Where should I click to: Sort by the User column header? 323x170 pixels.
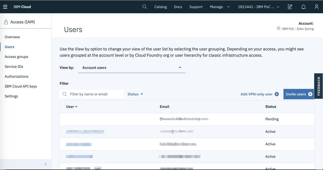(x=72, y=107)
